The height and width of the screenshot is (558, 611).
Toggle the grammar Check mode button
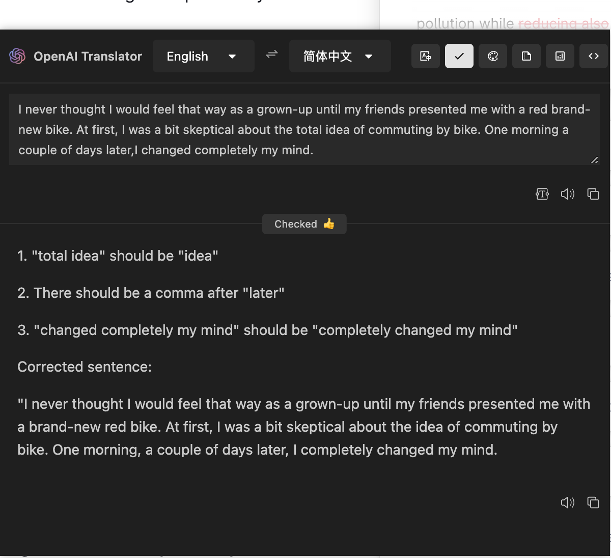click(x=459, y=56)
